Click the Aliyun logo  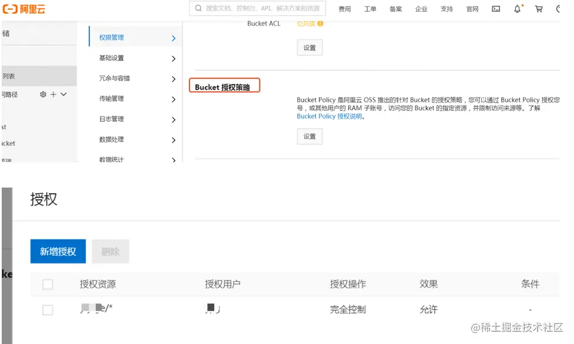[24, 9]
